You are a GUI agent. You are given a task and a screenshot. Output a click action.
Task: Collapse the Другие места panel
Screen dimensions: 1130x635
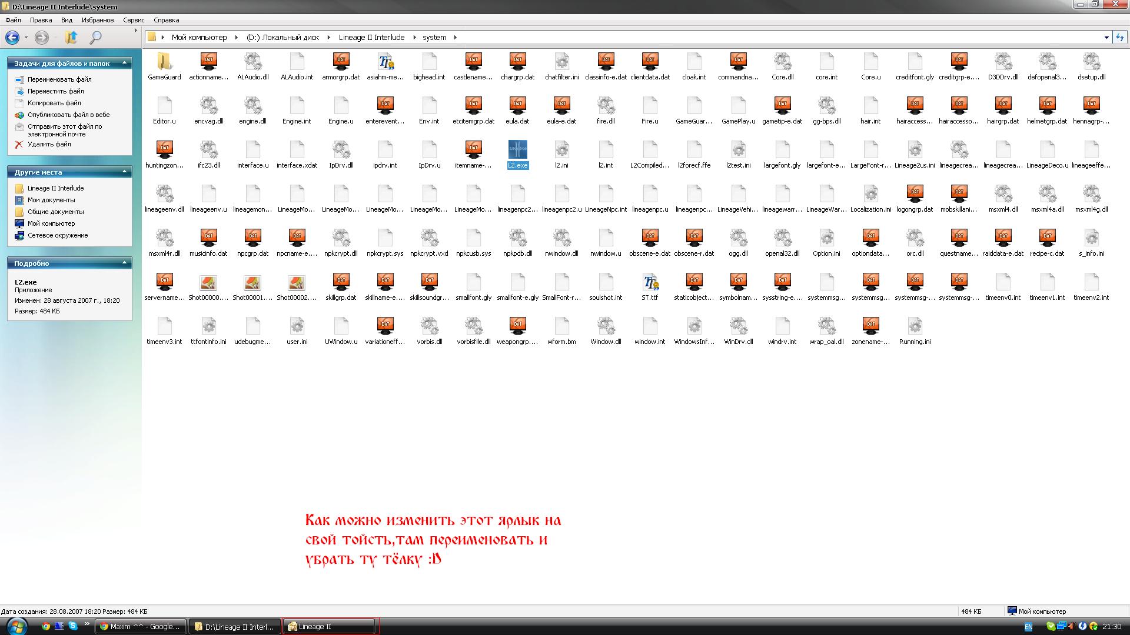tap(124, 172)
